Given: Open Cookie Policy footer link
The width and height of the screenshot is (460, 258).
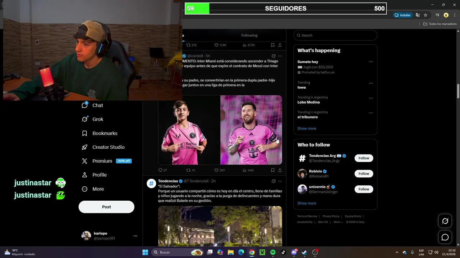Looking at the screenshot, I should pyautogui.click(x=353, y=216).
